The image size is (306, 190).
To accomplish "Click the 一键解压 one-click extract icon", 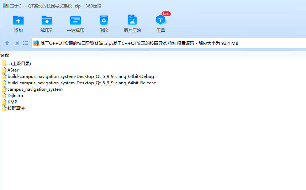I will (75, 20).
